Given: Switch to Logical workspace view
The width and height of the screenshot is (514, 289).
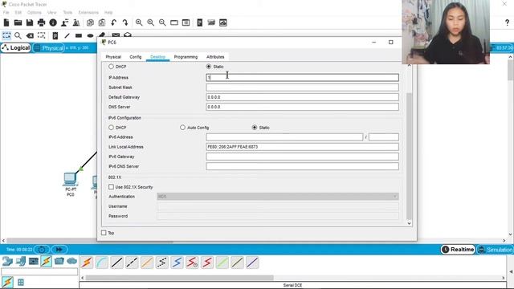Looking at the screenshot, I should [x=16, y=48].
